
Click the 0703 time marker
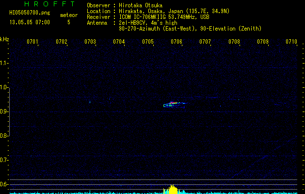(x=90, y=42)
